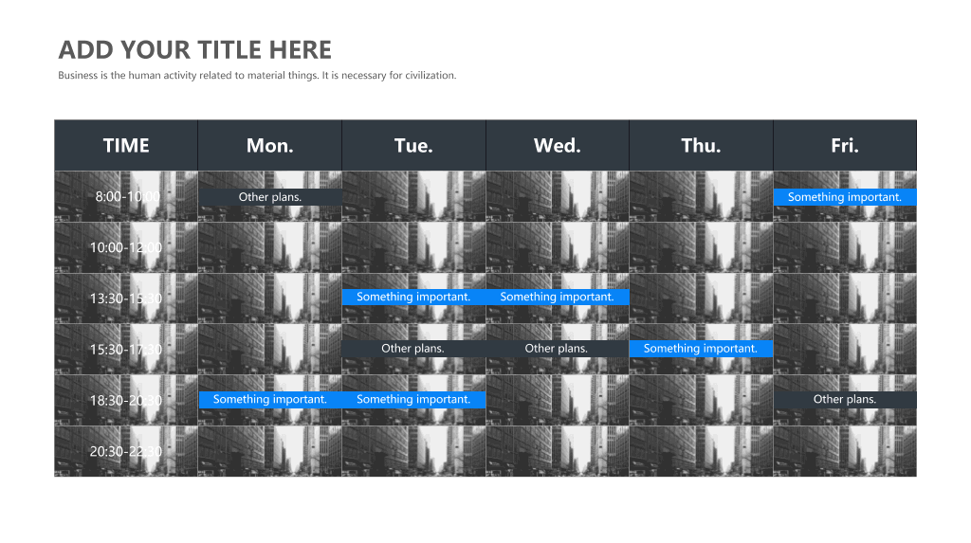Select Monday's 'Other plans.' label at 8:00
Image resolution: width=971 pixels, height=543 pixels.
pos(270,197)
